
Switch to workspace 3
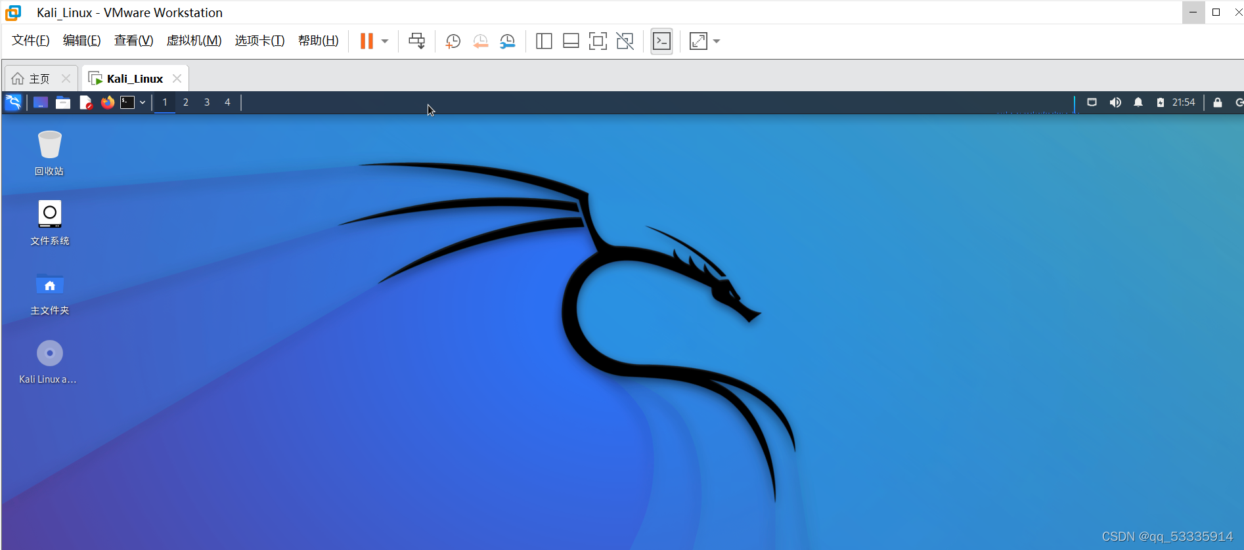click(207, 102)
